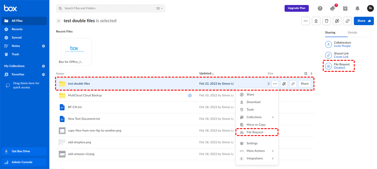Click row collection icon for test double files
The image size is (377, 169).
(284, 84)
